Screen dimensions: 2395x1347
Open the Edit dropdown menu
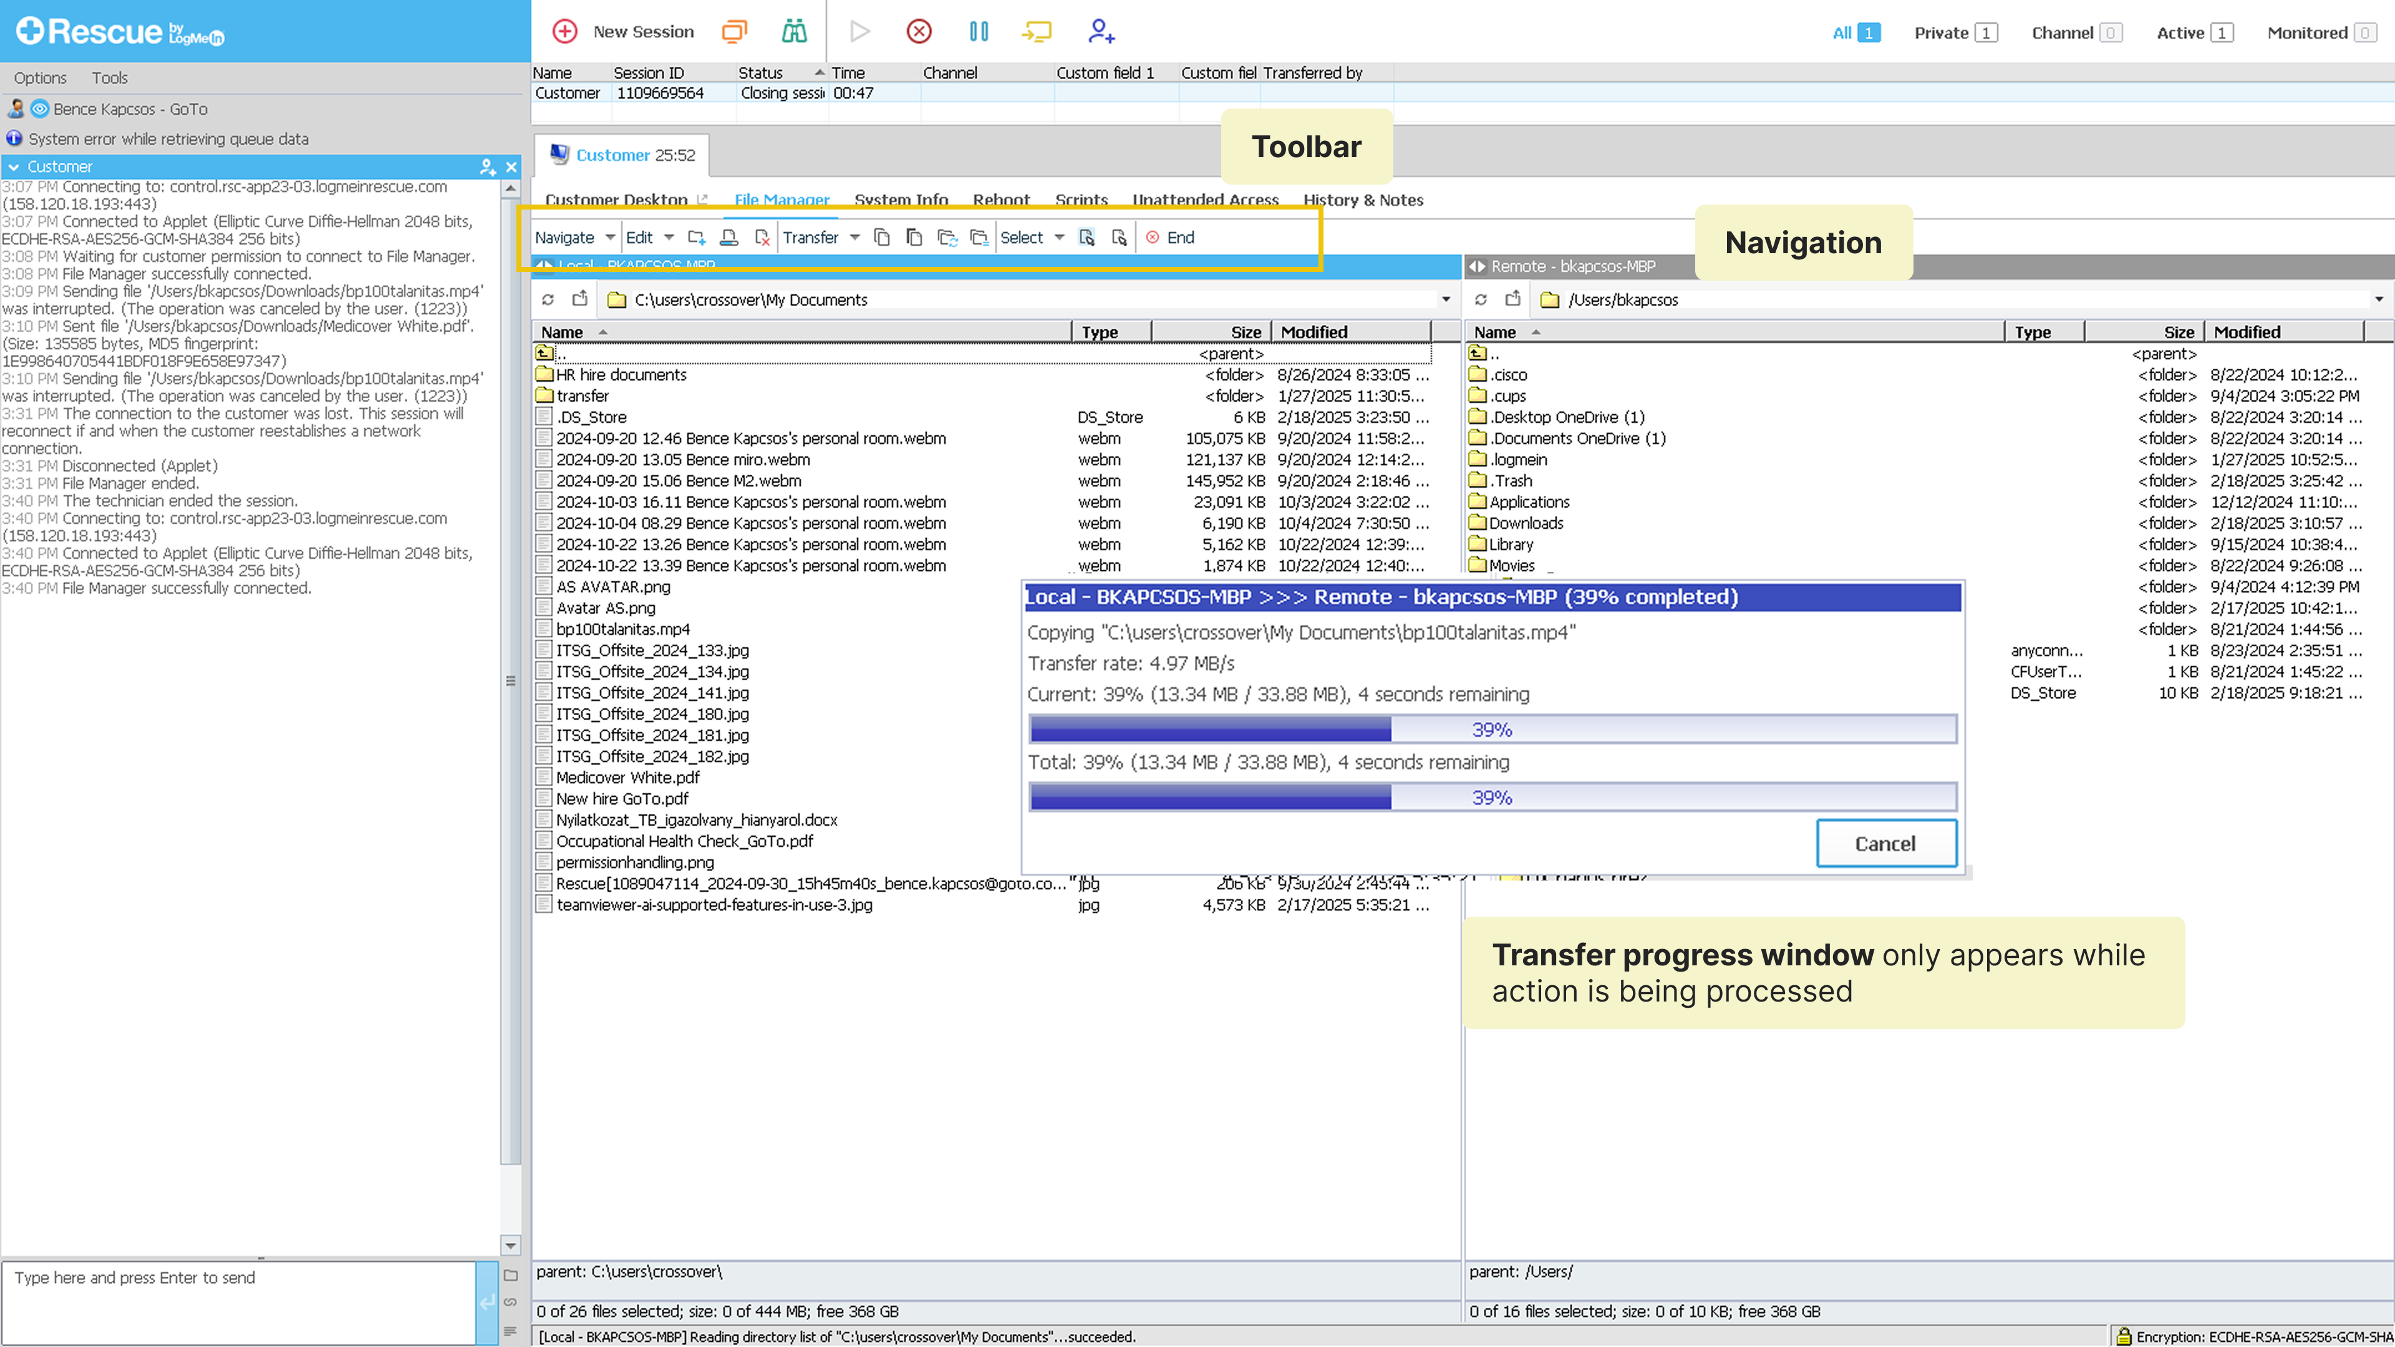(x=649, y=238)
